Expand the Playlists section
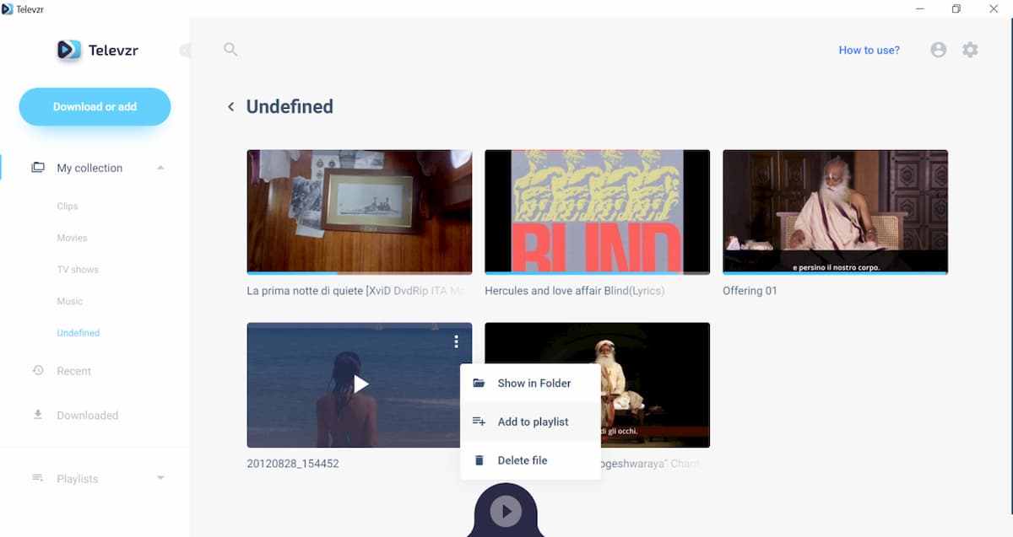 pyautogui.click(x=160, y=479)
